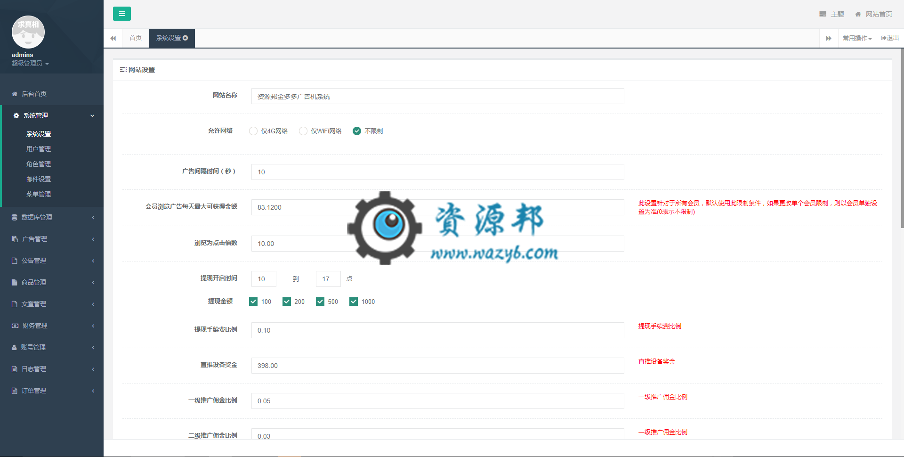Open the 日志管理 menu

pyautogui.click(x=52, y=369)
